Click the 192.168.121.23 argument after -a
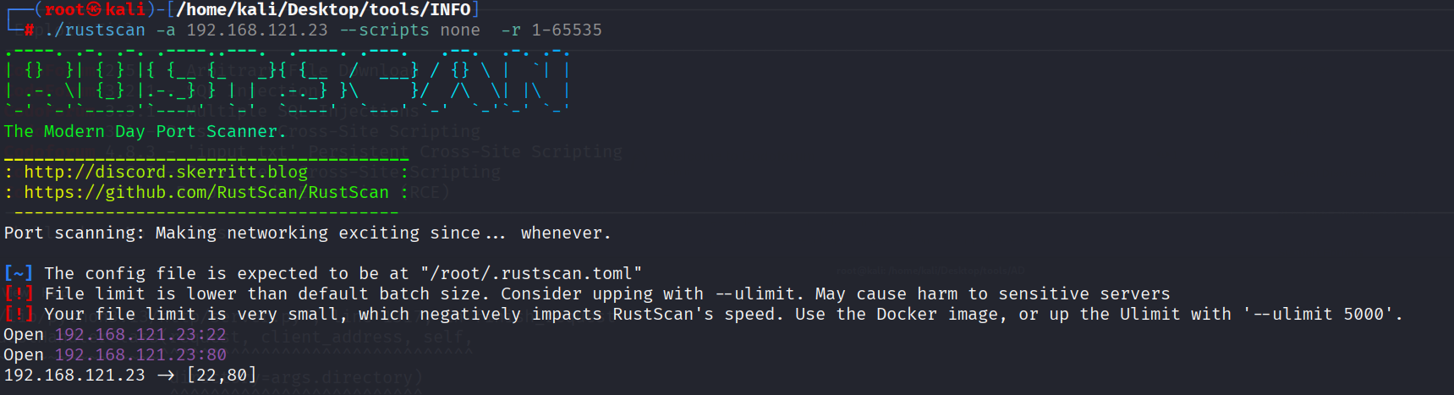The image size is (1454, 395). pyautogui.click(x=257, y=30)
